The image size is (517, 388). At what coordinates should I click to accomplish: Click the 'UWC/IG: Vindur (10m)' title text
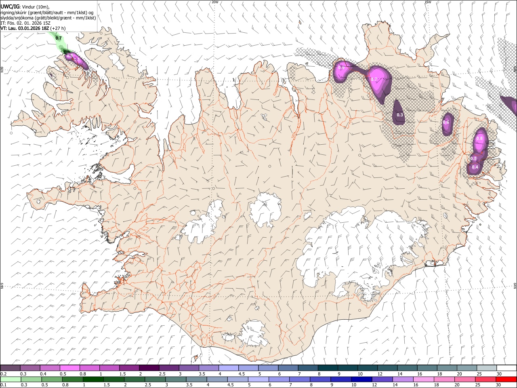tap(25, 7)
